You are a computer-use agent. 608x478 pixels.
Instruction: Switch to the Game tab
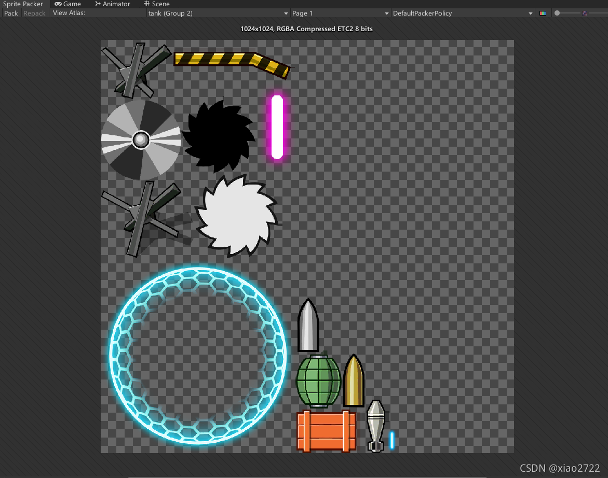coord(68,4)
